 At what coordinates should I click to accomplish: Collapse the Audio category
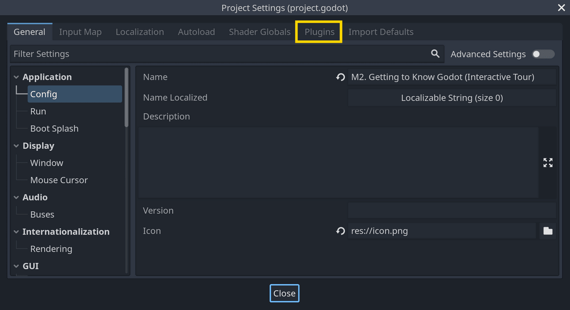tap(16, 197)
